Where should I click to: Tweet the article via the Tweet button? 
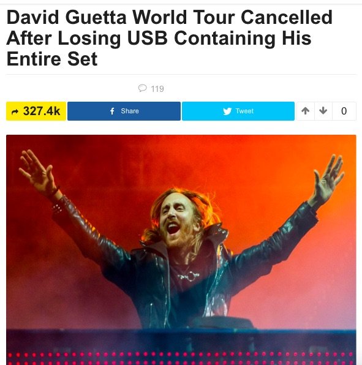click(x=238, y=111)
